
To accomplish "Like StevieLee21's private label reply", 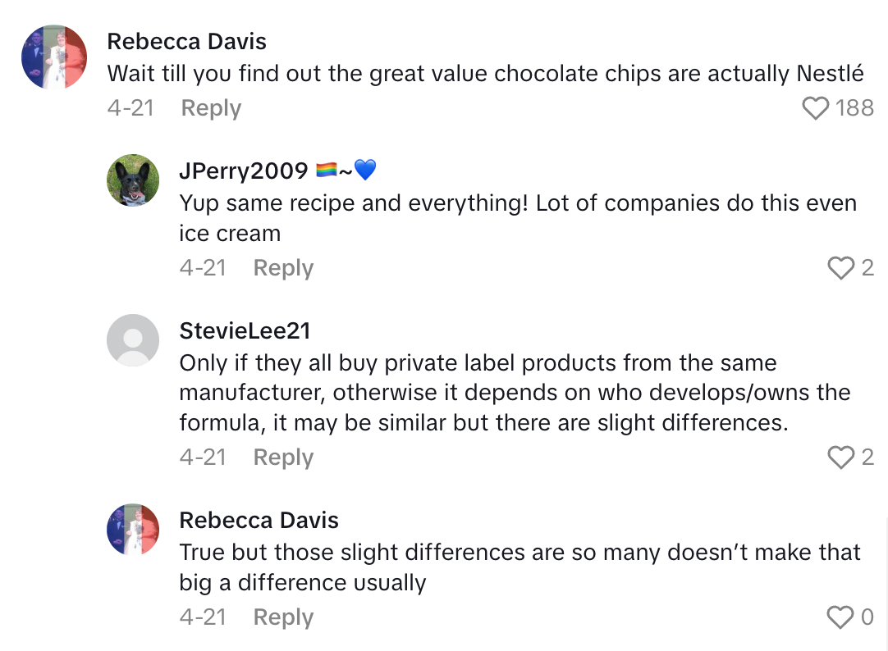I will click(x=840, y=458).
